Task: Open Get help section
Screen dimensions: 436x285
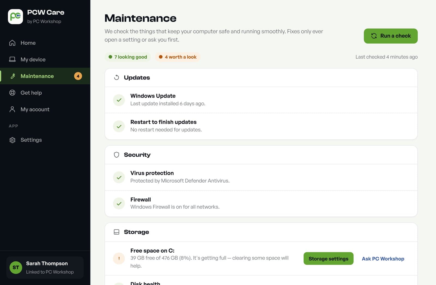Action: [x=45, y=93]
